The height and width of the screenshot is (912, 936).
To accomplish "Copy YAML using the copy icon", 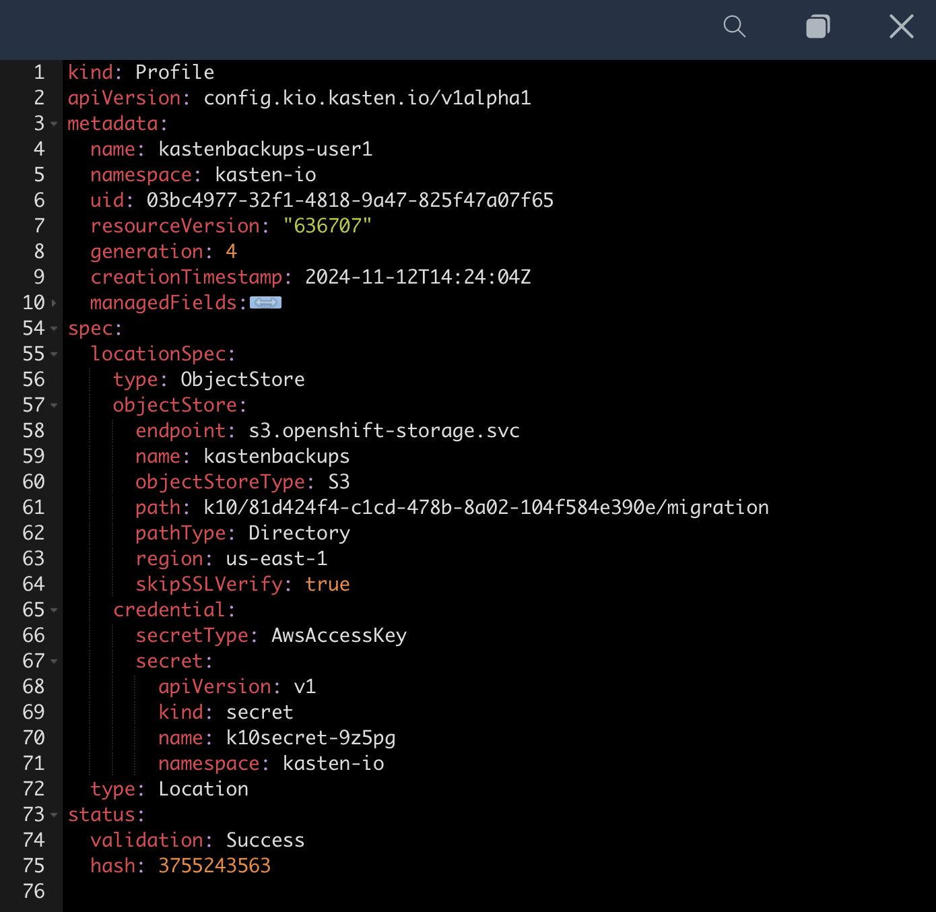I will [x=817, y=27].
